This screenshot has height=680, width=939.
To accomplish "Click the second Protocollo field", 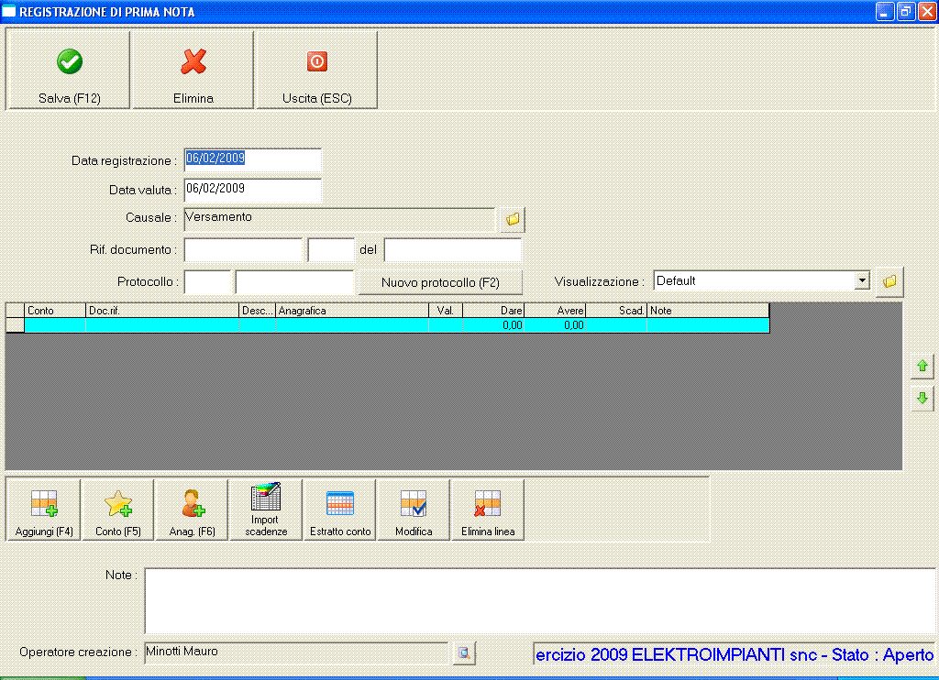I will coord(294,282).
